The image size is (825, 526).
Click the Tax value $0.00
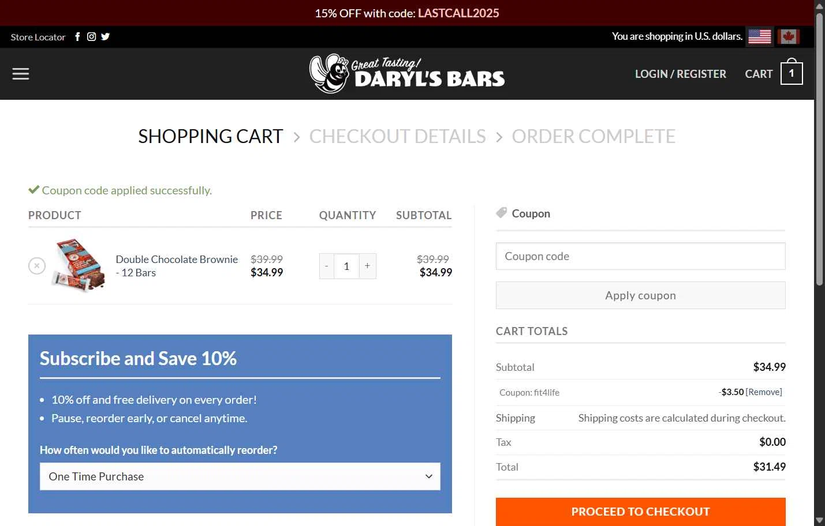(x=772, y=442)
